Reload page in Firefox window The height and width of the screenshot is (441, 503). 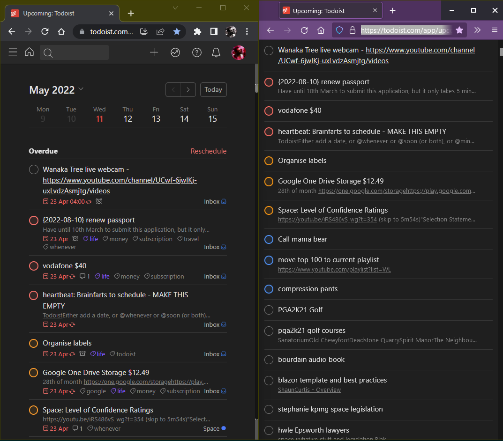(x=304, y=30)
